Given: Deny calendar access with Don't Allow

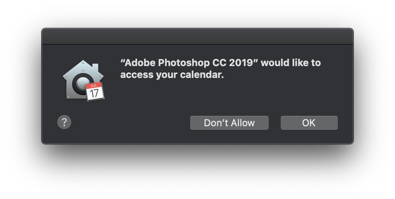Looking at the screenshot, I should 229,123.
